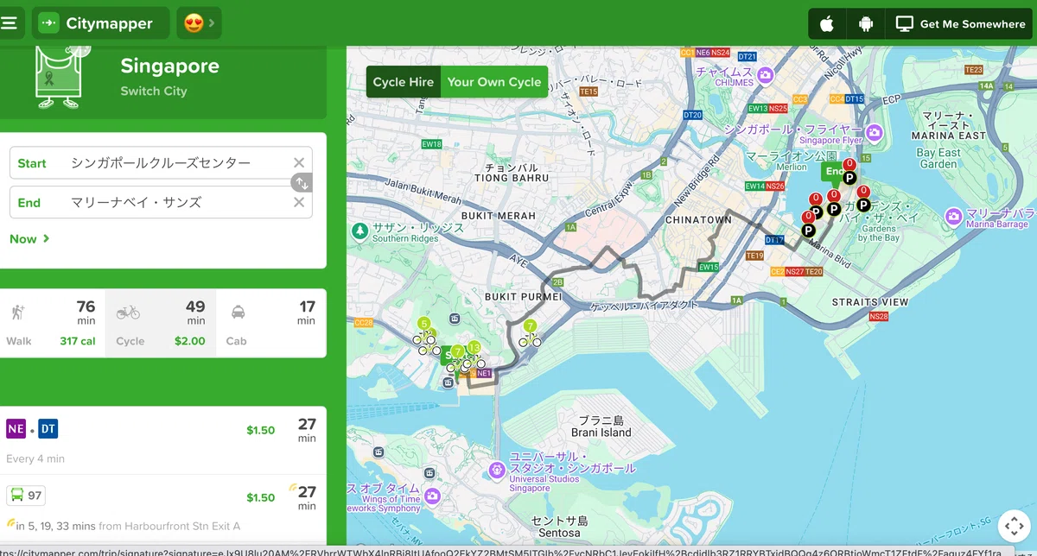Switch to Your Own Cycle mode
This screenshot has width=1037, height=556.
click(x=494, y=82)
